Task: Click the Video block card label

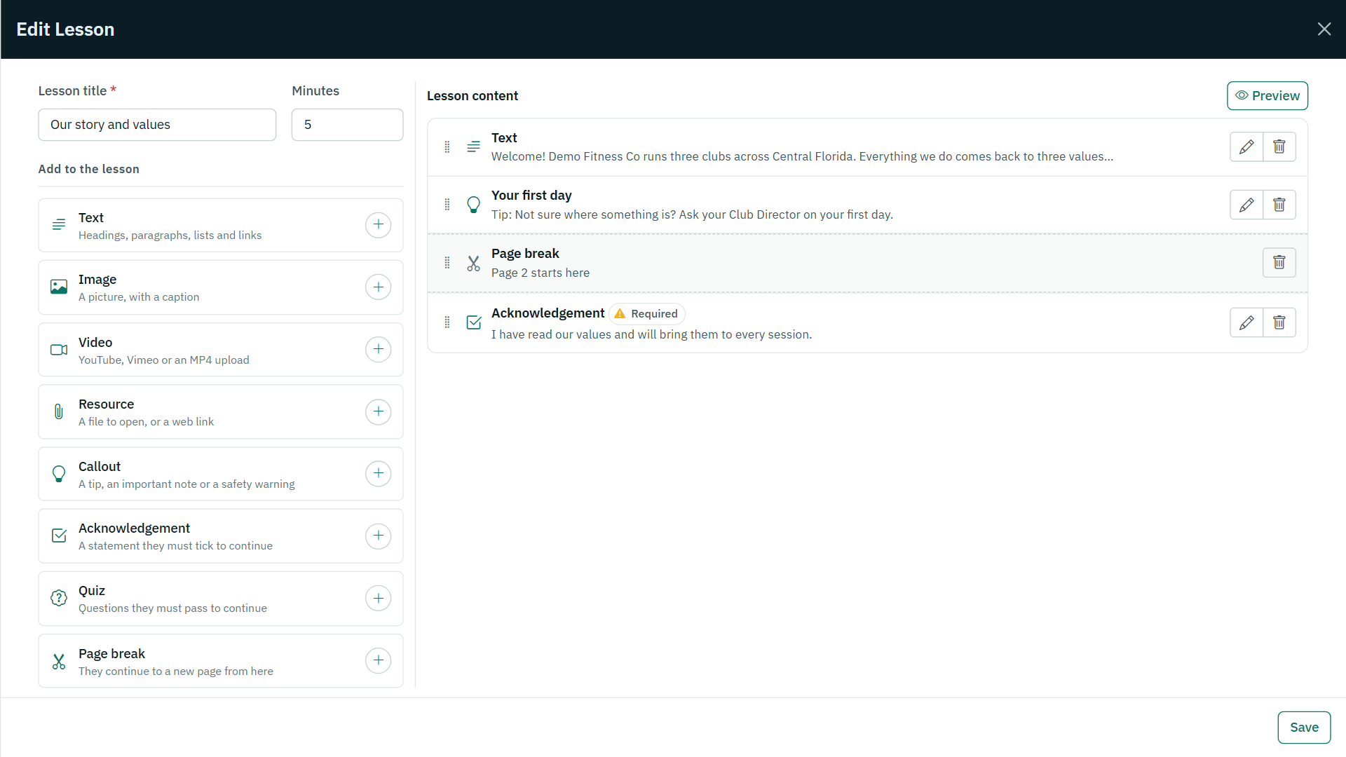Action: 95,342
